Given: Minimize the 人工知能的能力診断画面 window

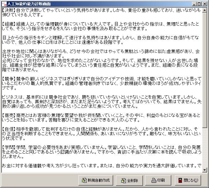Looking at the screenshot, I should [194, 4].
